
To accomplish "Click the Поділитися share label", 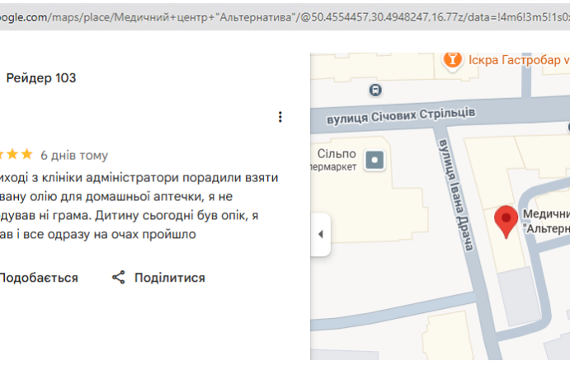I will pyautogui.click(x=169, y=278).
